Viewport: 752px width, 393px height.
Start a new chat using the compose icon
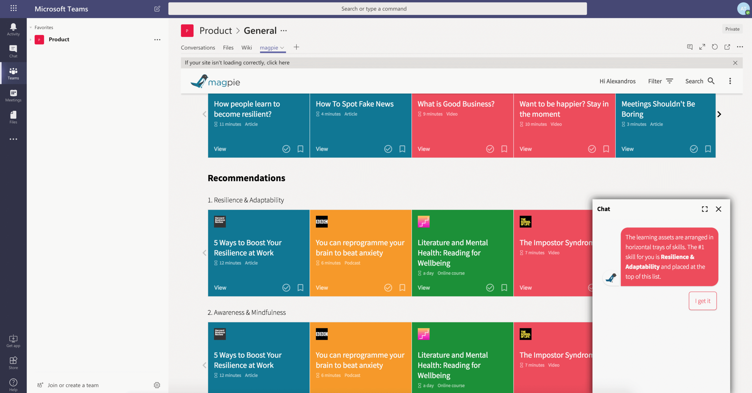pos(157,9)
